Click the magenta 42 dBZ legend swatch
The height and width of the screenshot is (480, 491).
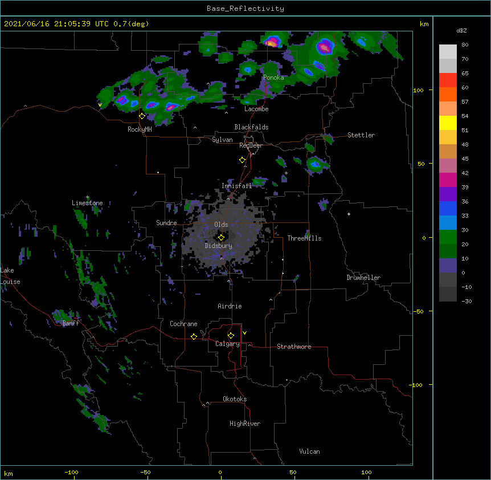tap(448, 180)
